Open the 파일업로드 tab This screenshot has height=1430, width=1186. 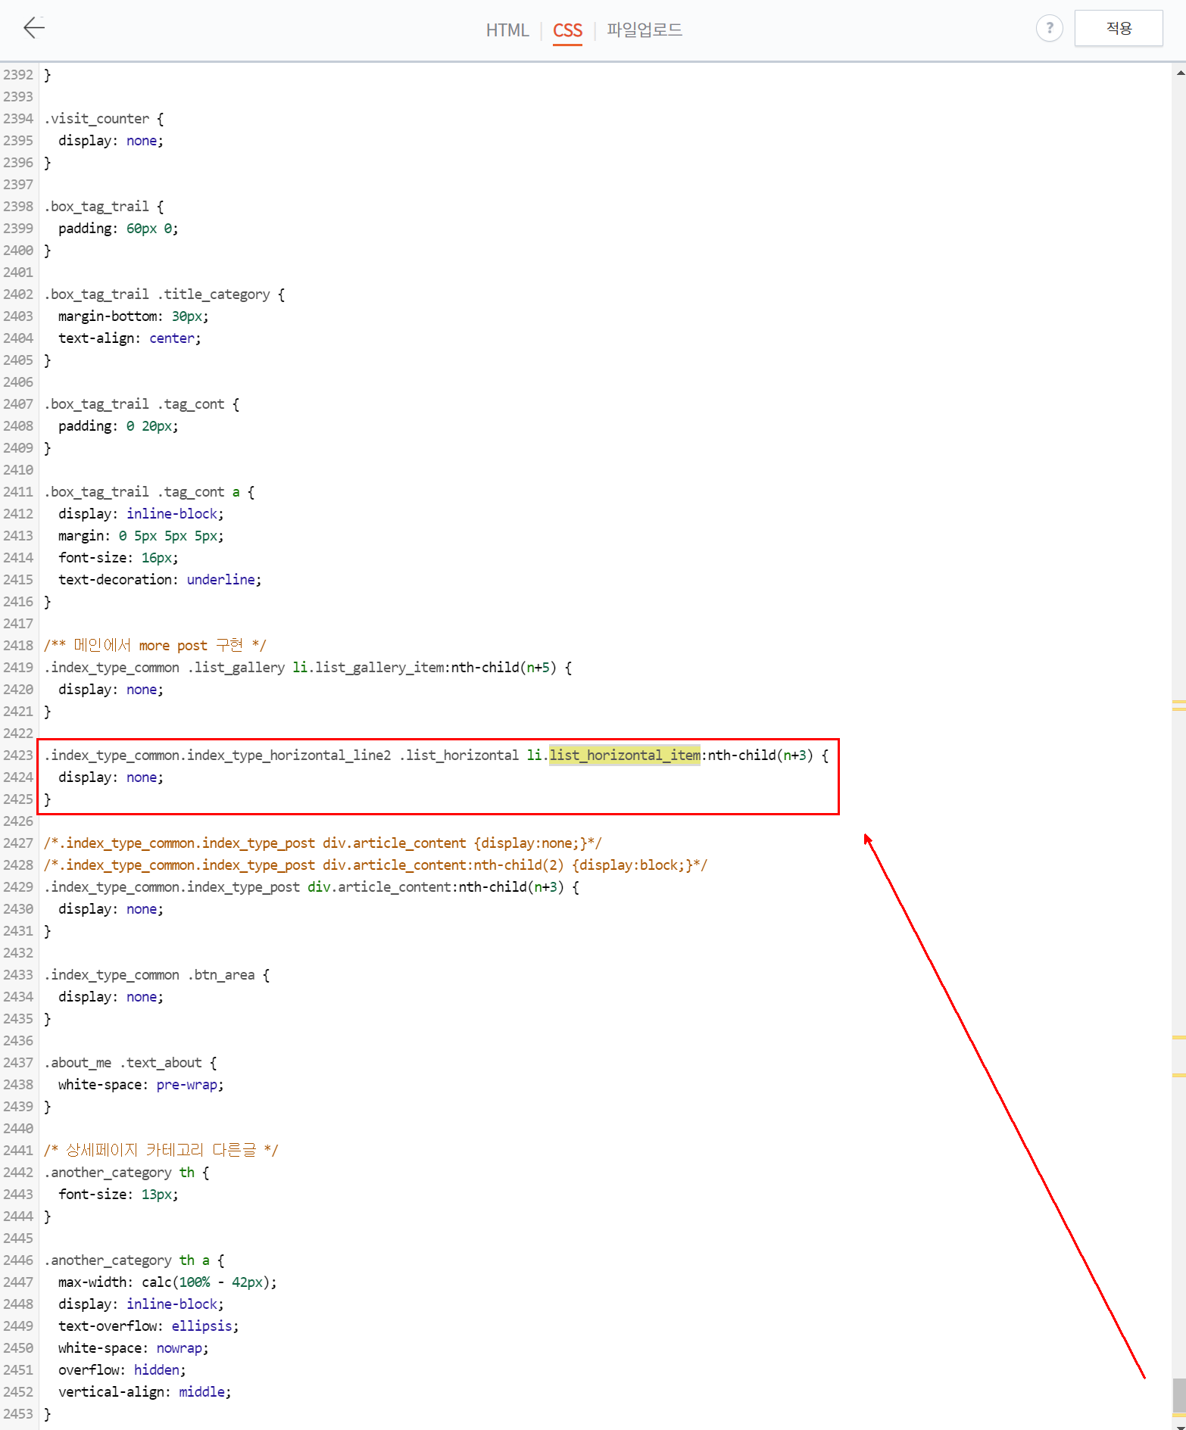point(644,30)
